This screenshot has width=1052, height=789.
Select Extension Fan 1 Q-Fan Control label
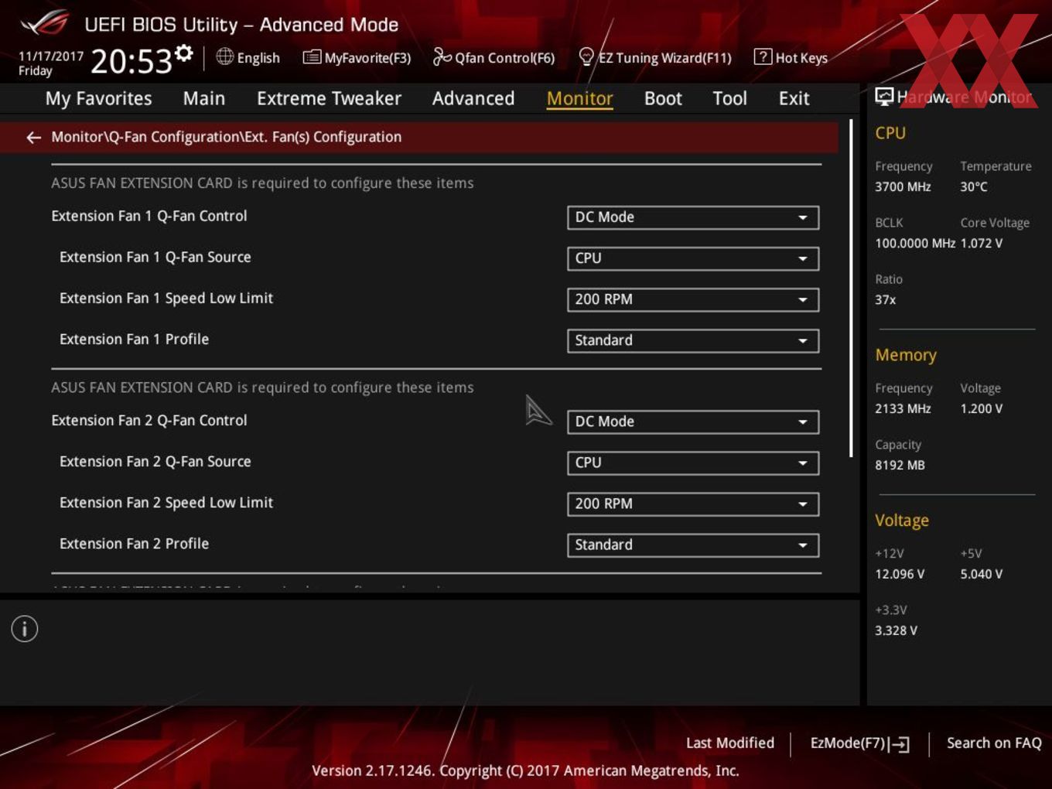[149, 216]
